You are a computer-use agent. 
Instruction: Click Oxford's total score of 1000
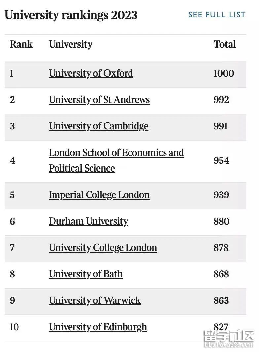224,73
